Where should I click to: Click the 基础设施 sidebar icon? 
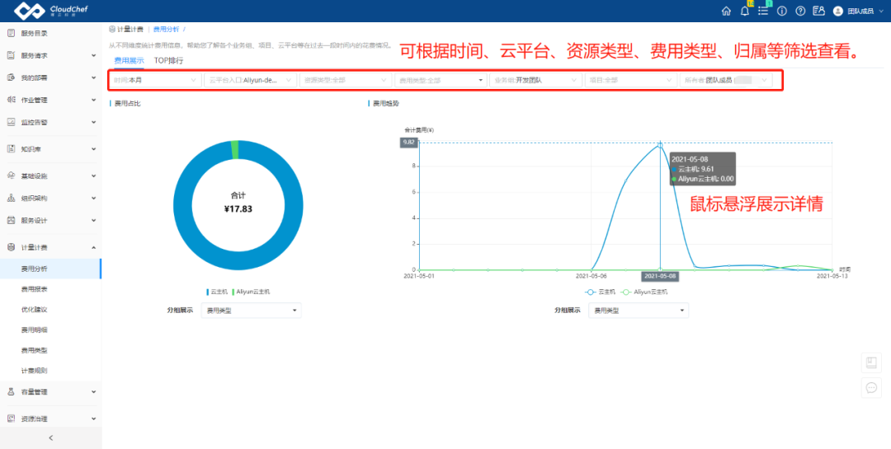11,176
